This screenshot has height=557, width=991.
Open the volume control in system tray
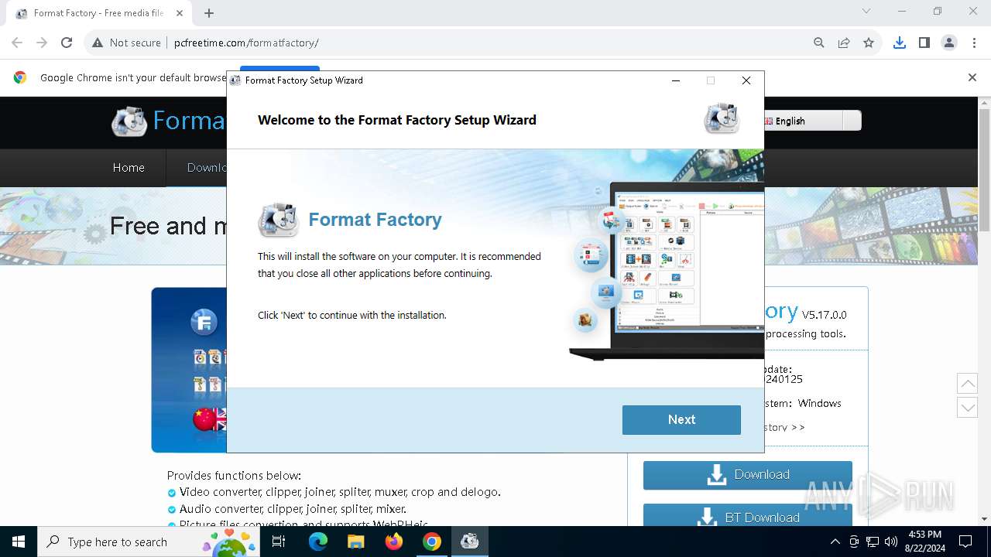pyautogui.click(x=891, y=542)
